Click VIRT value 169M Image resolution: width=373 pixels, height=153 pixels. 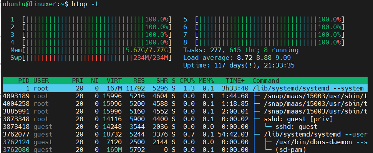pos(114,150)
